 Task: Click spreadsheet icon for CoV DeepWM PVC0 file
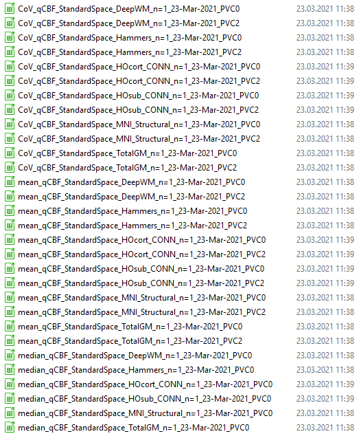pyautogui.click(x=10, y=9)
